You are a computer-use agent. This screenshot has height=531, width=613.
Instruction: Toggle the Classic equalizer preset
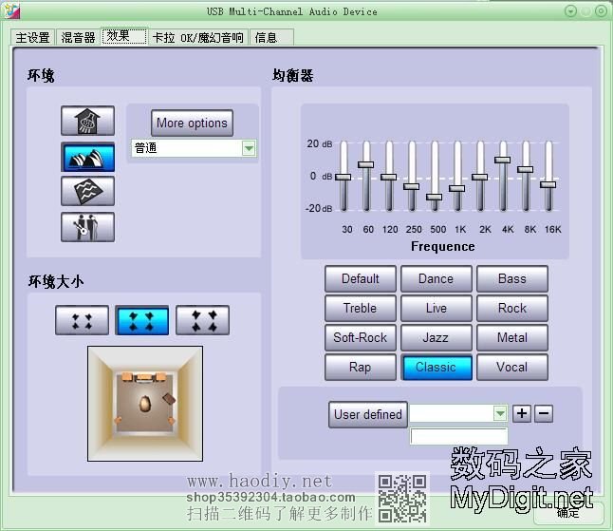(x=436, y=367)
